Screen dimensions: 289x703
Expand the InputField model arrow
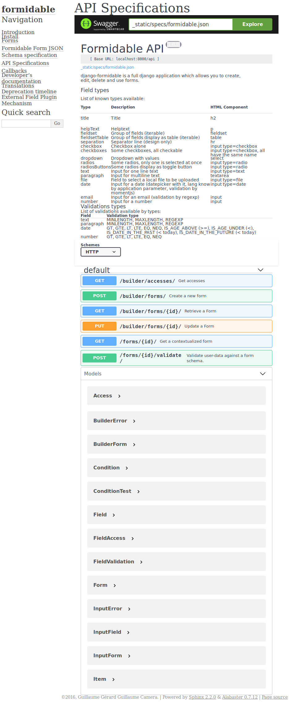pos(128,632)
